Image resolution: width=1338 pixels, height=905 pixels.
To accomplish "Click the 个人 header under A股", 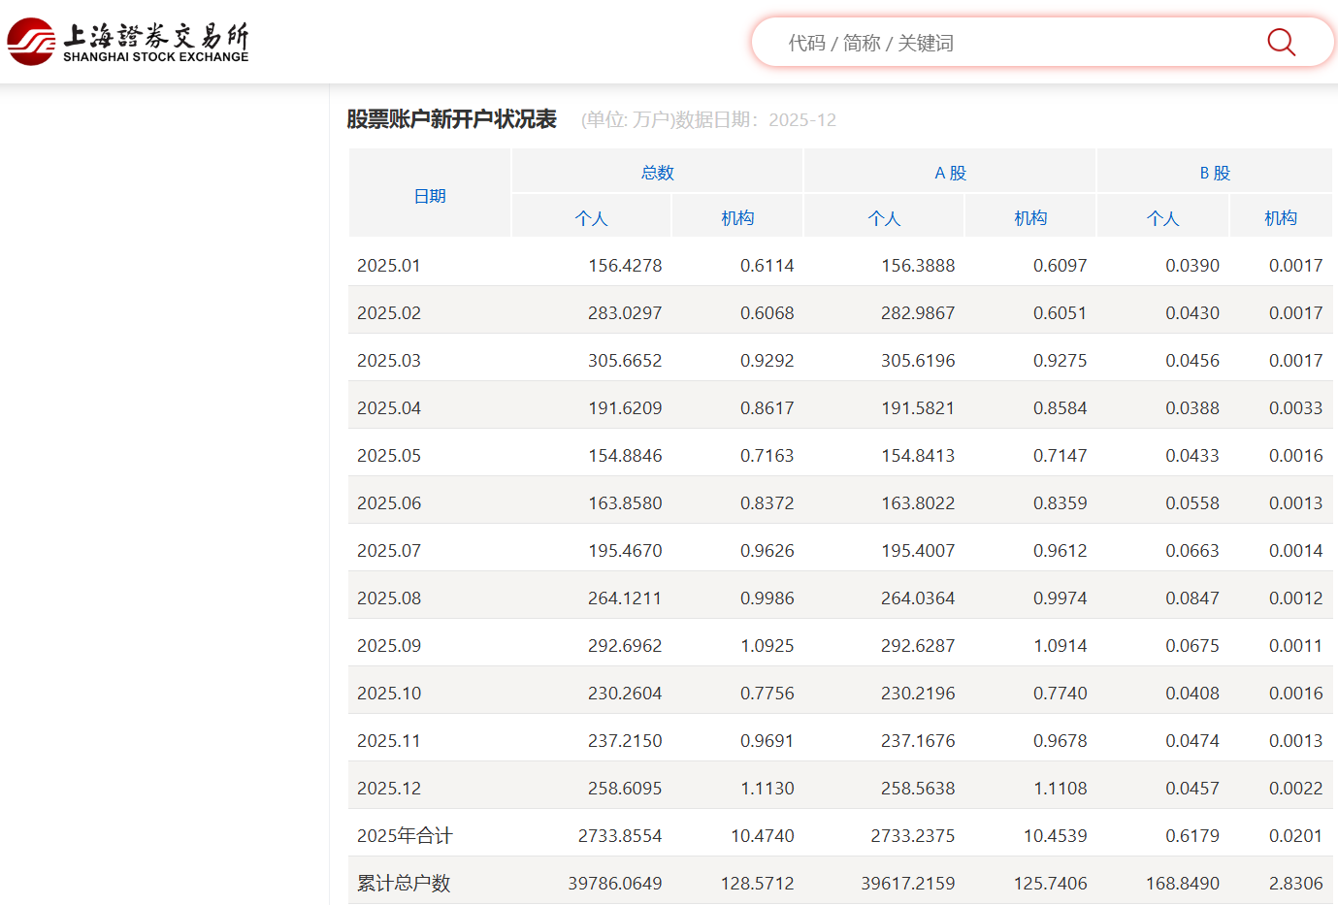I will (x=884, y=218).
